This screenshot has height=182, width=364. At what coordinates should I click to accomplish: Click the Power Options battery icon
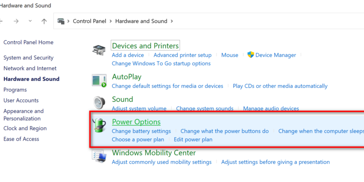99,125
